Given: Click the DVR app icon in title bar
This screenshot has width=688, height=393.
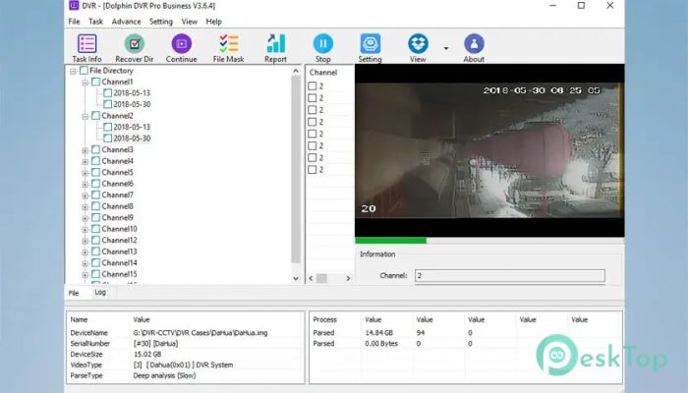Looking at the screenshot, I should (x=74, y=6).
